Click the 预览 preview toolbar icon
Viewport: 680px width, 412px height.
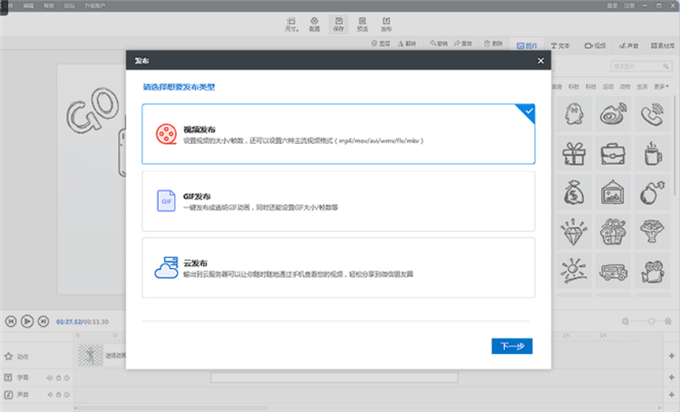pyautogui.click(x=362, y=23)
